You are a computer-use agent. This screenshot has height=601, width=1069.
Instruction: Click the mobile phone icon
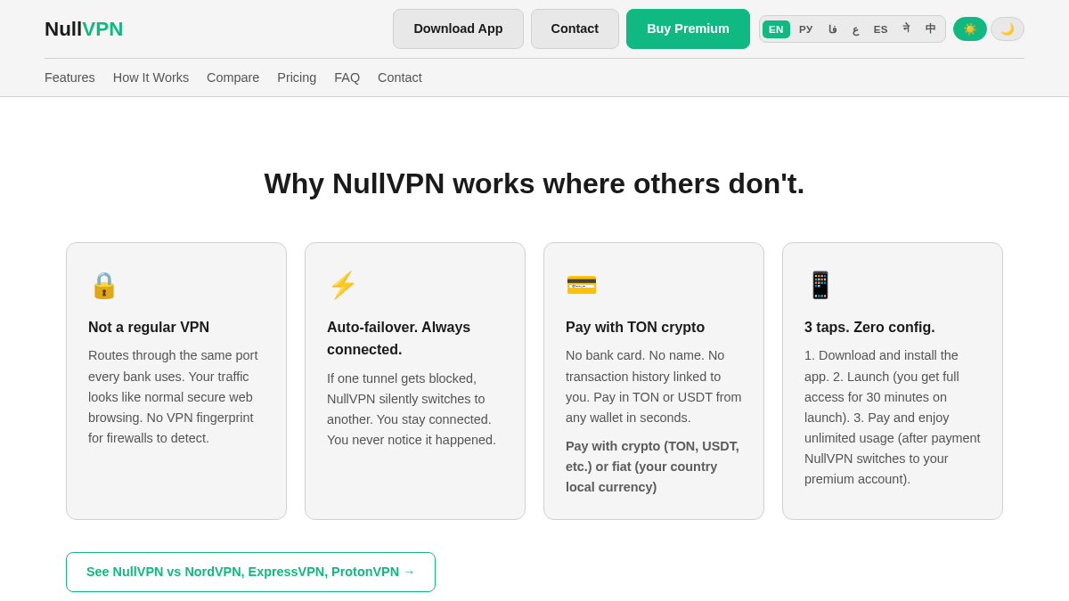tap(820, 285)
